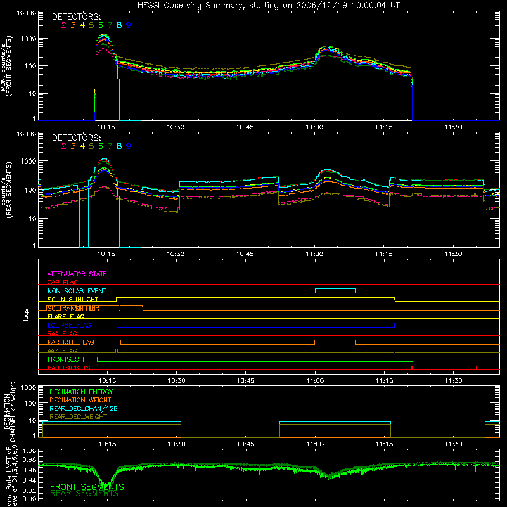507x507 pixels.
Task: Click the 0.98 value on livetime axis
Action: click(29, 459)
